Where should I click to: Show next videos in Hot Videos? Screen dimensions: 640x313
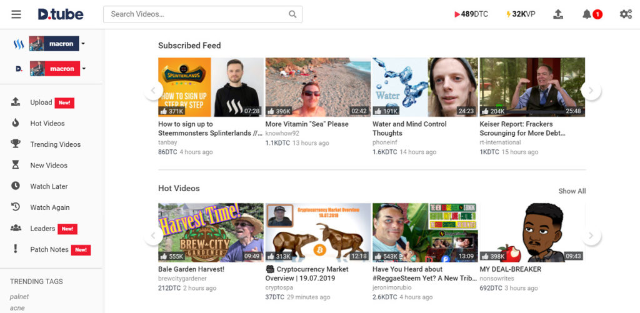(591, 236)
